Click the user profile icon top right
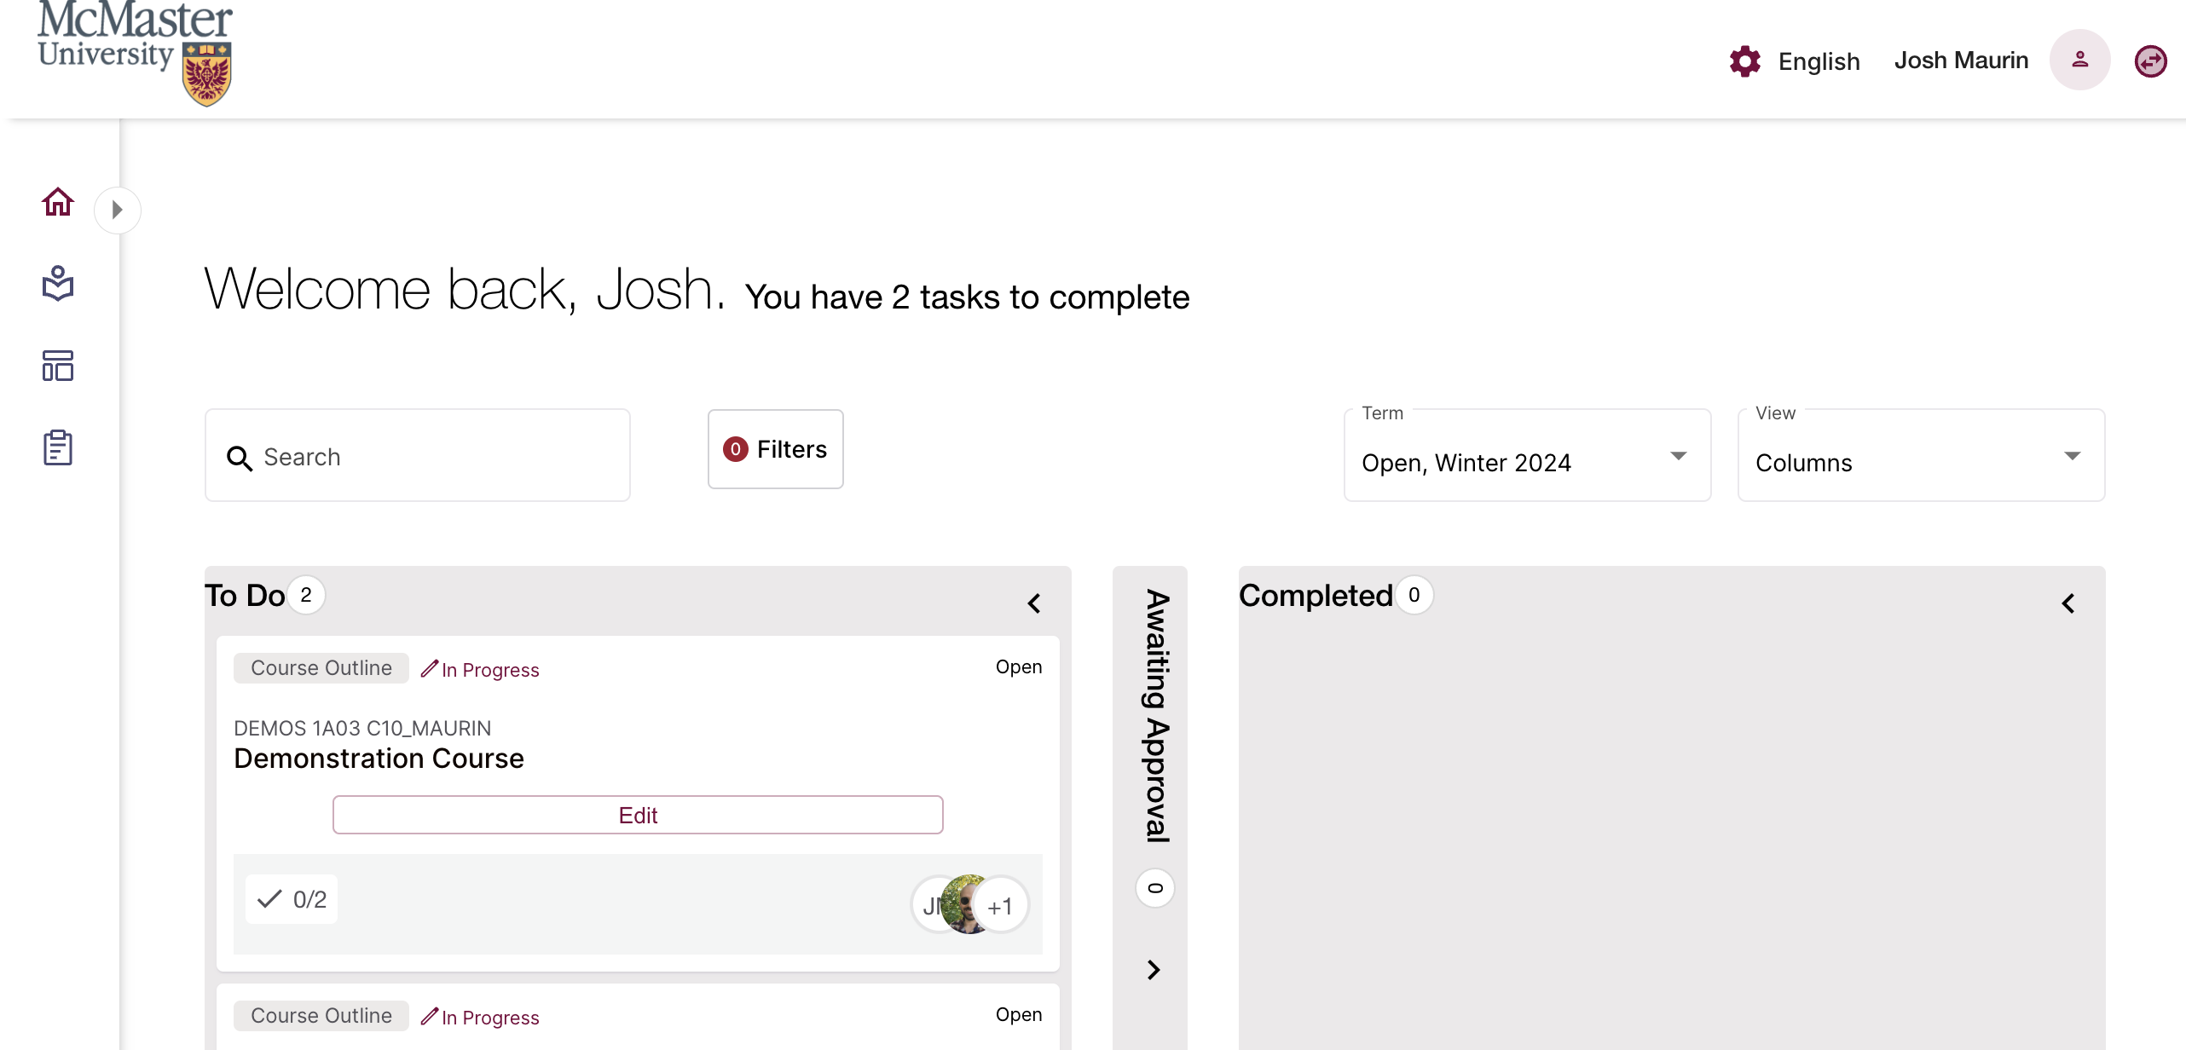 (x=2081, y=60)
